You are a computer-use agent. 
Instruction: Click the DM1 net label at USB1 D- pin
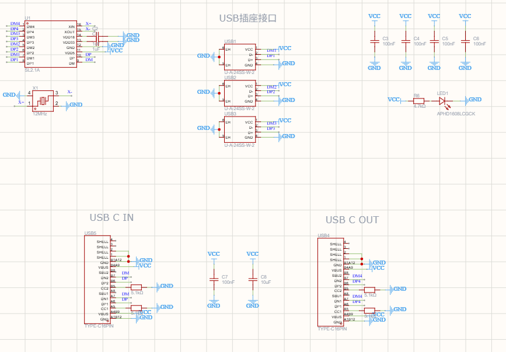(272, 51)
